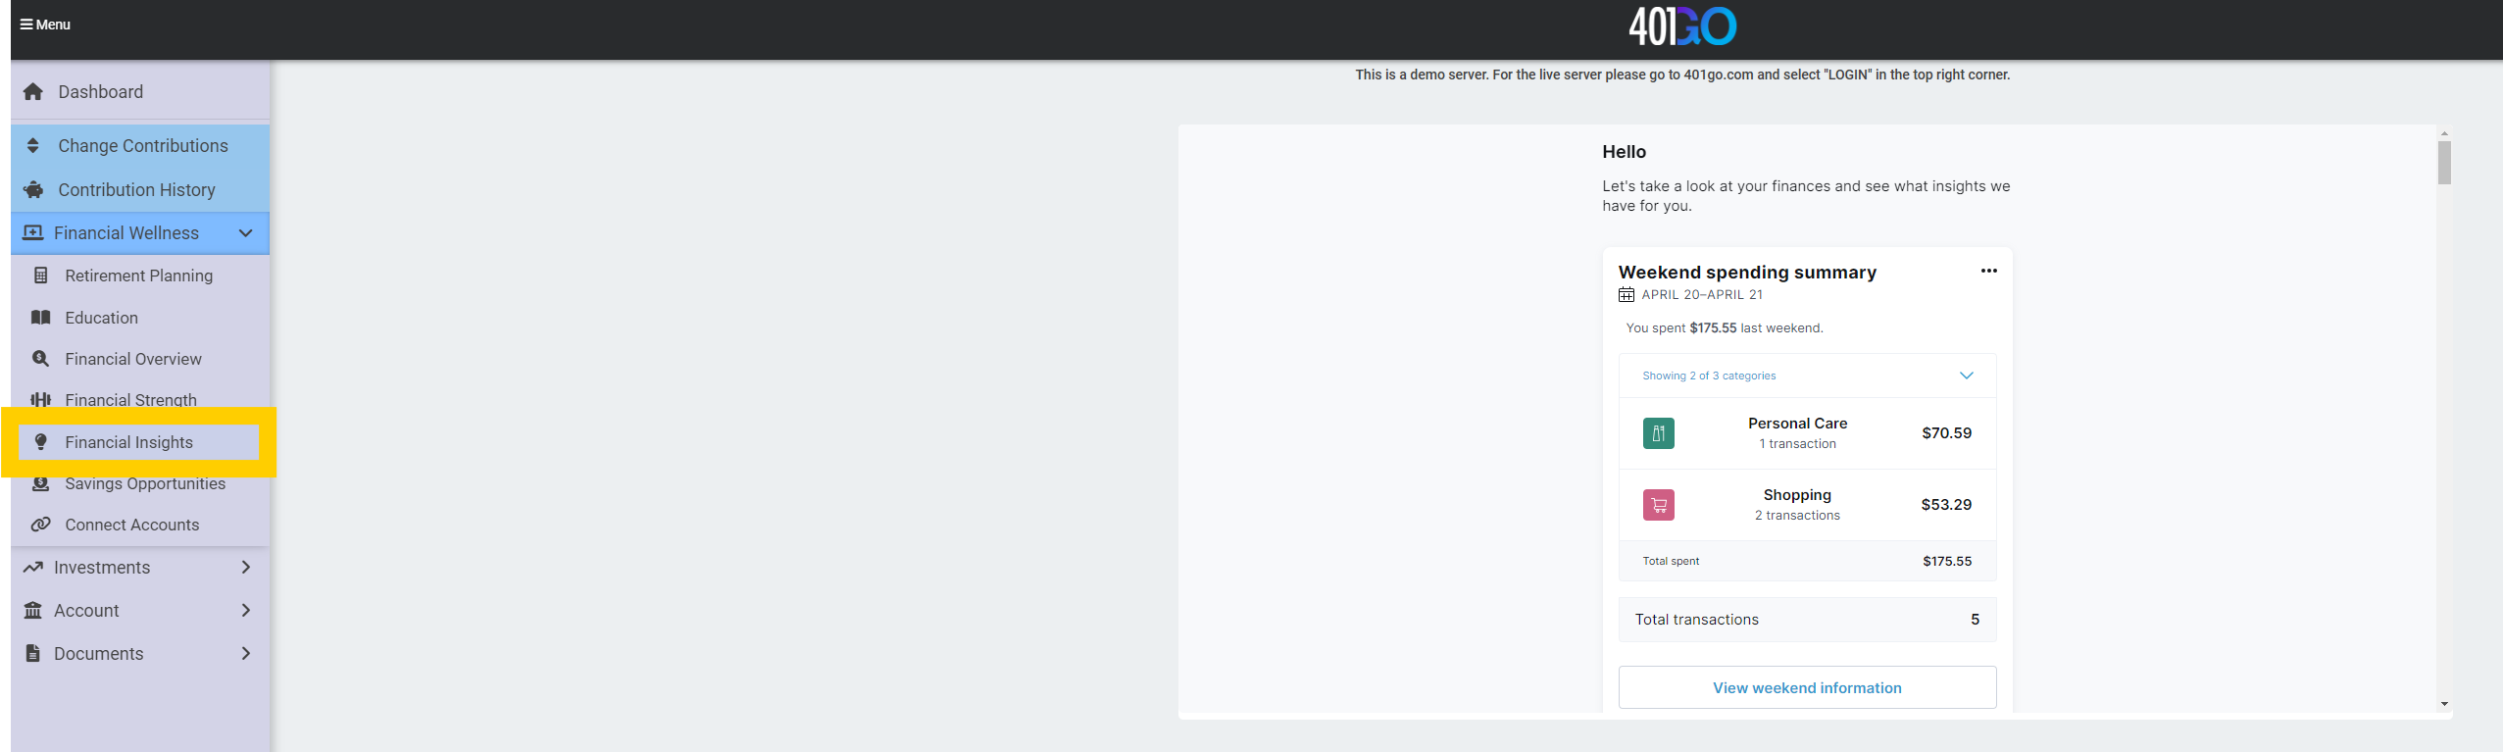
Task: Toggle the hamburger Menu button
Action: click(45, 25)
